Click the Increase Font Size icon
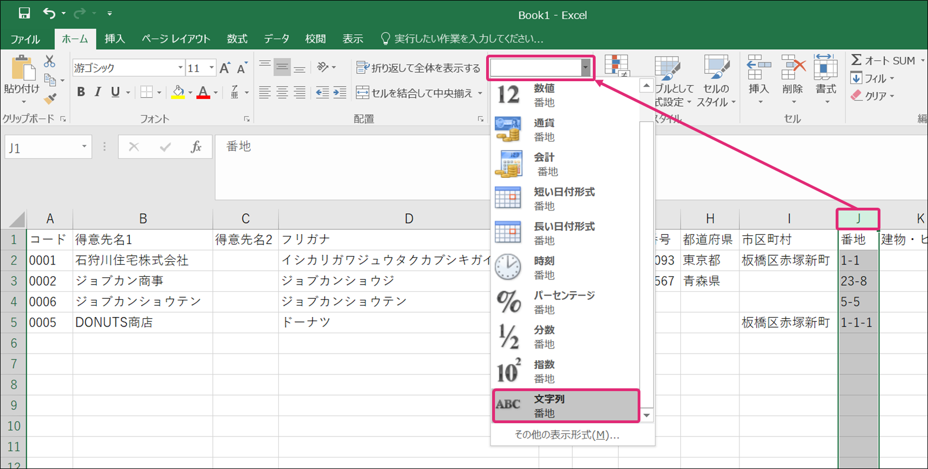 coord(225,68)
